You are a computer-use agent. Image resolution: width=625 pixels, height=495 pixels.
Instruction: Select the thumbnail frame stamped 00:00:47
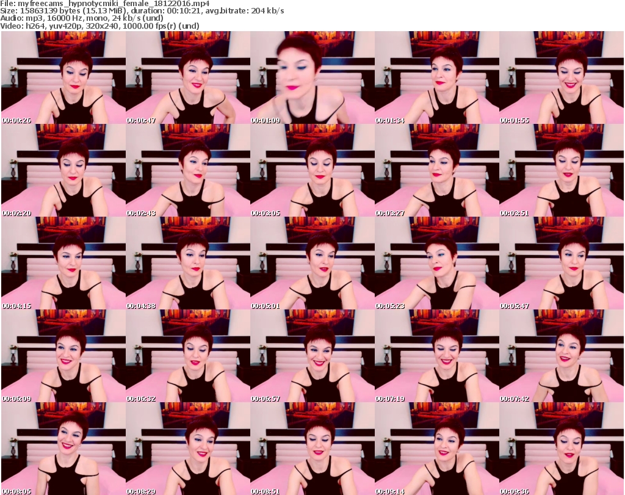pyautogui.click(x=188, y=78)
